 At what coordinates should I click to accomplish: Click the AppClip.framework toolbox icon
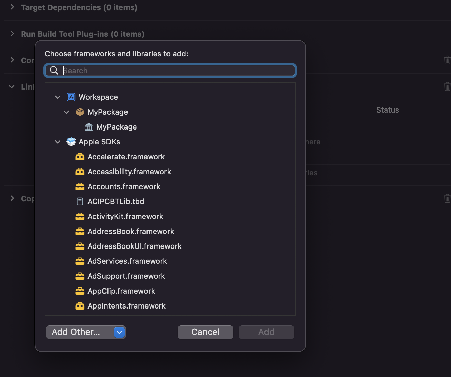pyautogui.click(x=80, y=291)
